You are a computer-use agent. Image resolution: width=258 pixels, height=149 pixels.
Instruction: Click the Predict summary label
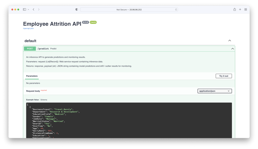click(53, 49)
